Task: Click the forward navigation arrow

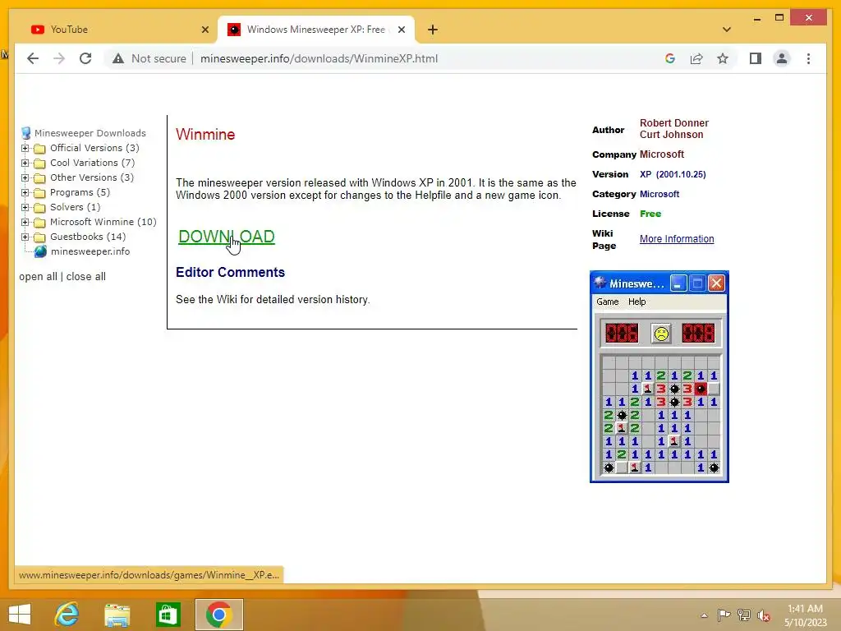Action: tap(59, 58)
